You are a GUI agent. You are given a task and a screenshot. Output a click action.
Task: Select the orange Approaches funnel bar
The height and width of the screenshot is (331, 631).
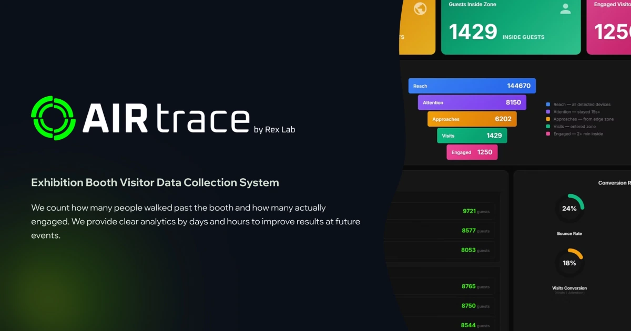click(472, 119)
